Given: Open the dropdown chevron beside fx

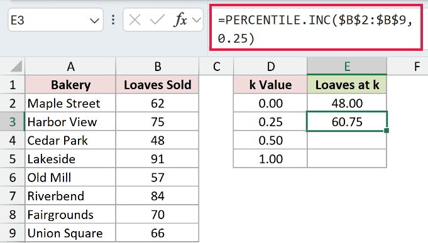Looking at the screenshot, I should click(x=197, y=20).
